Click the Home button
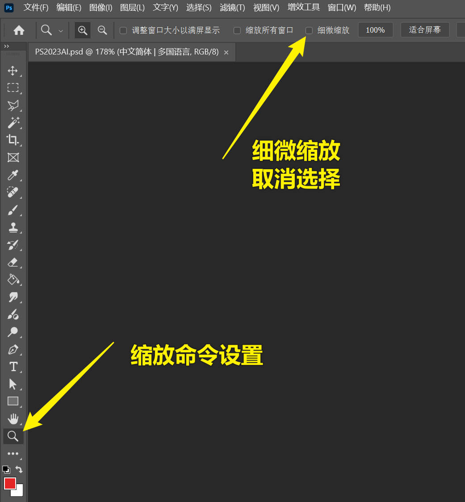Image resolution: width=465 pixels, height=502 pixels. tap(19, 30)
